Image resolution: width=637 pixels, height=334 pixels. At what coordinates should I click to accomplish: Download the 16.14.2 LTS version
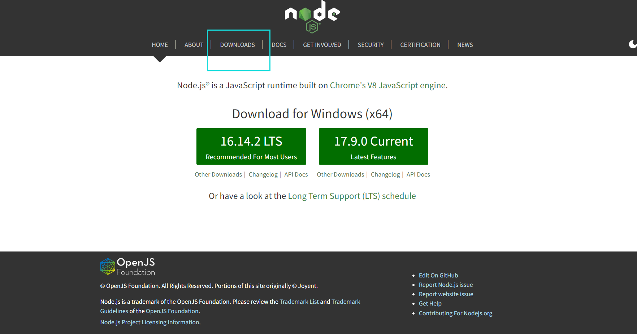(251, 146)
